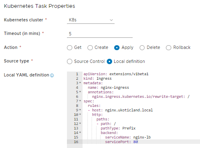Select the Apply action radio button
This screenshot has width=200, height=148.
click(x=117, y=48)
